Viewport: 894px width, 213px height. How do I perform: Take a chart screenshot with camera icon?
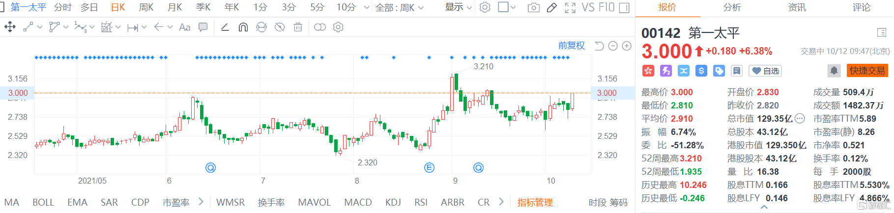tap(533, 8)
